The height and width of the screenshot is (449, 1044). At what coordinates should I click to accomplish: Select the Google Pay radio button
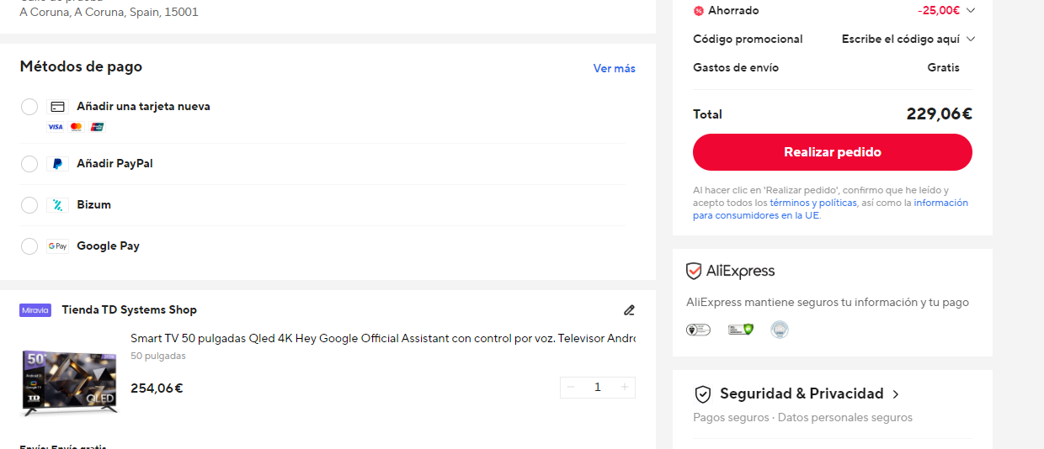(29, 246)
